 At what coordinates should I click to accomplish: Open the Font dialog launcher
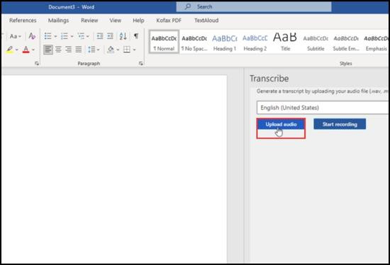coord(37,64)
